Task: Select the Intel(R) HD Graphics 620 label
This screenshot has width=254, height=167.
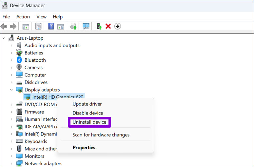Action: (58, 97)
